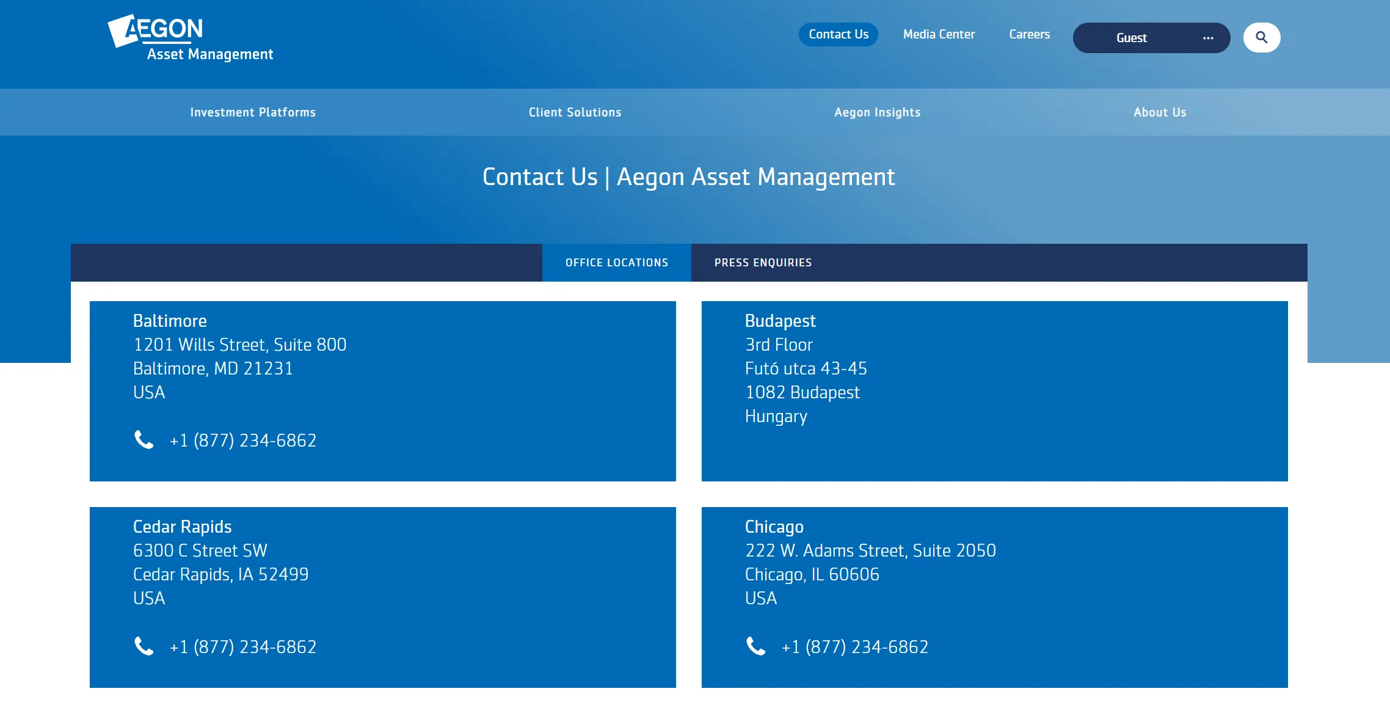Click the Aegon Asset Management logo
The height and width of the screenshot is (705, 1390).
(191, 38)
